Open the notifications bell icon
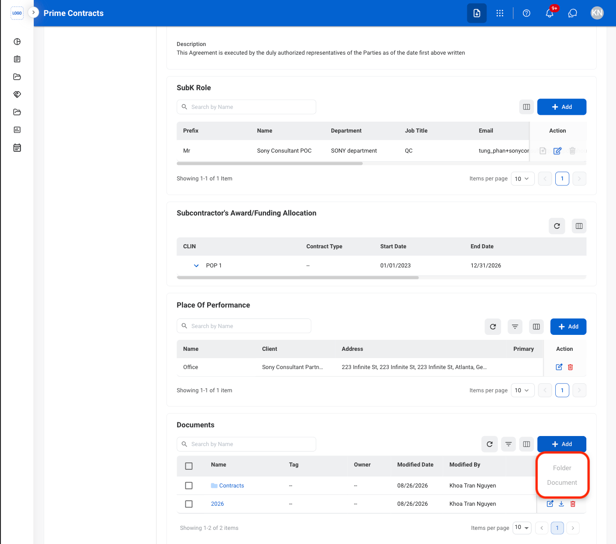616x544 pixels. [549, 13]
